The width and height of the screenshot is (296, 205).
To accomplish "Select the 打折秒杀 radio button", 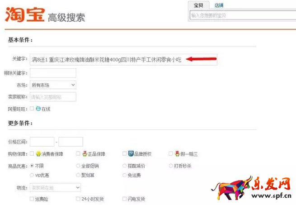I will [171, 166].
